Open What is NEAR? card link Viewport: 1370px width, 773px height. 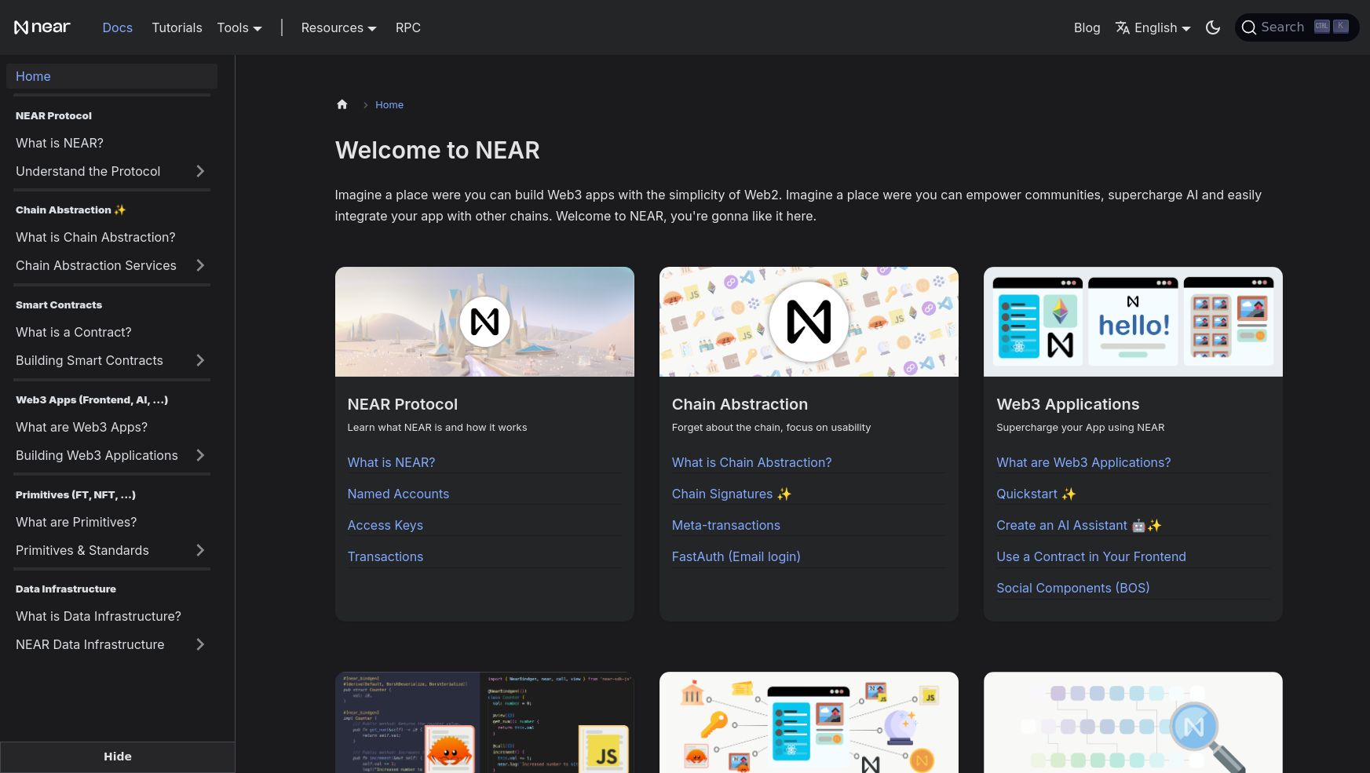pyautogui.click(x=391, y=462)
